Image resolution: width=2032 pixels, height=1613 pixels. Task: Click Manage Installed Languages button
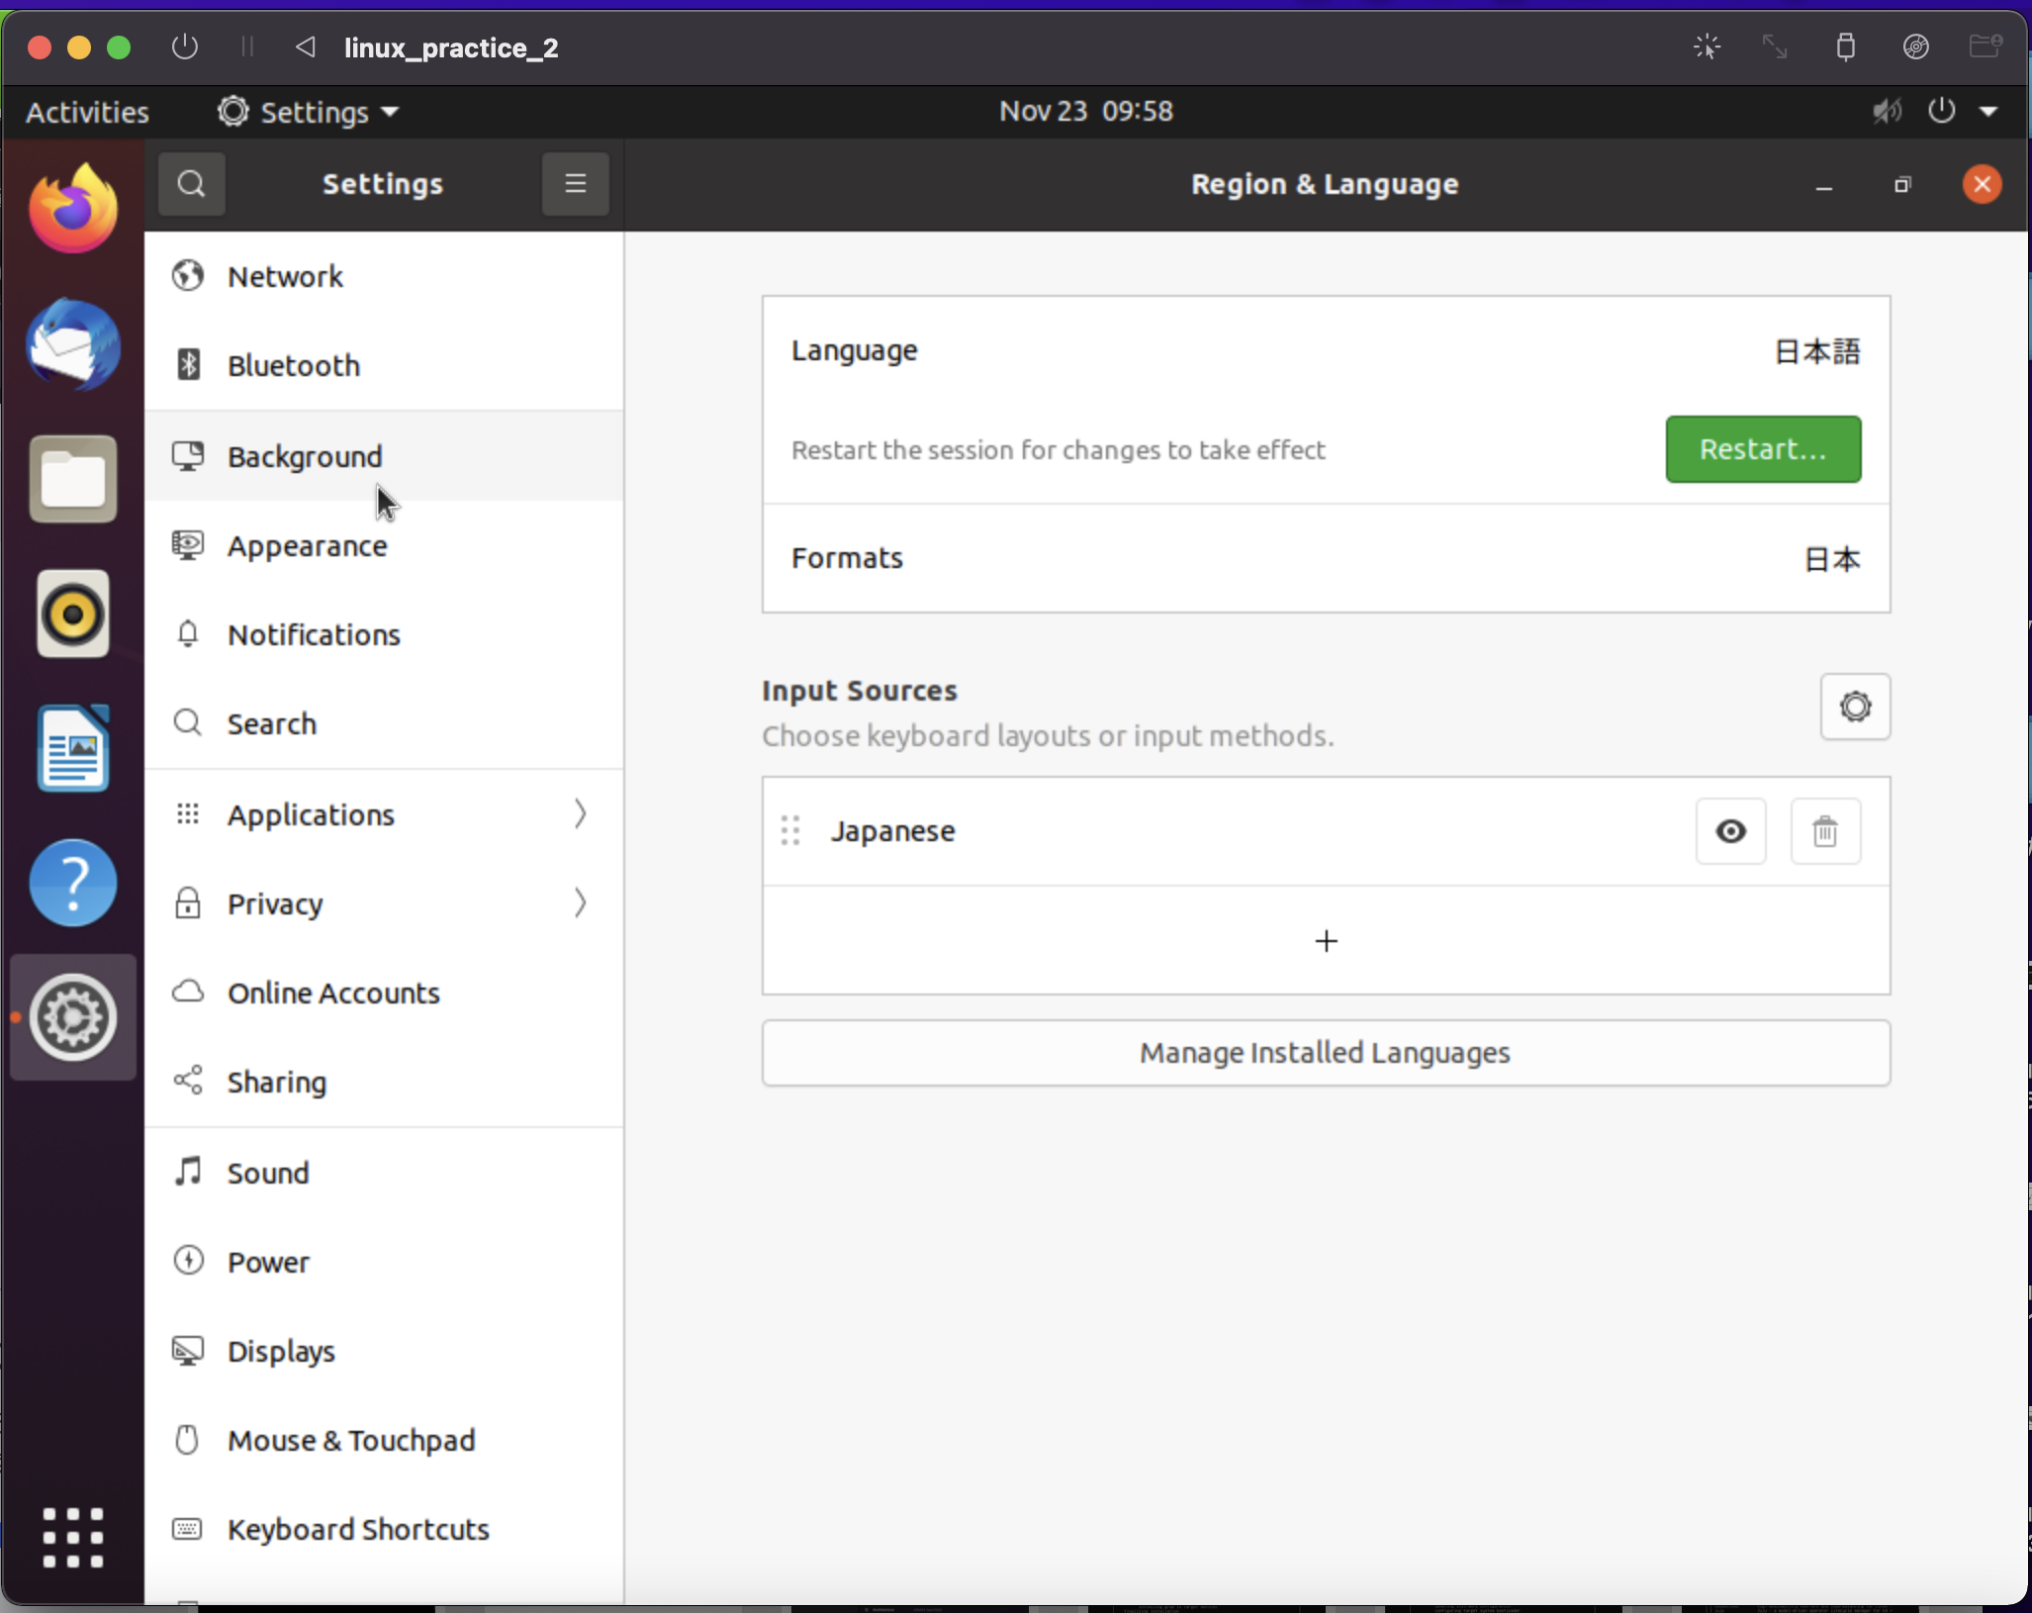pos(1326,1053)
